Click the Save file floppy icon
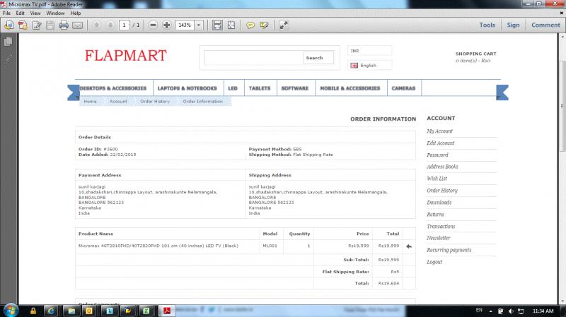 tap(50, 25)
